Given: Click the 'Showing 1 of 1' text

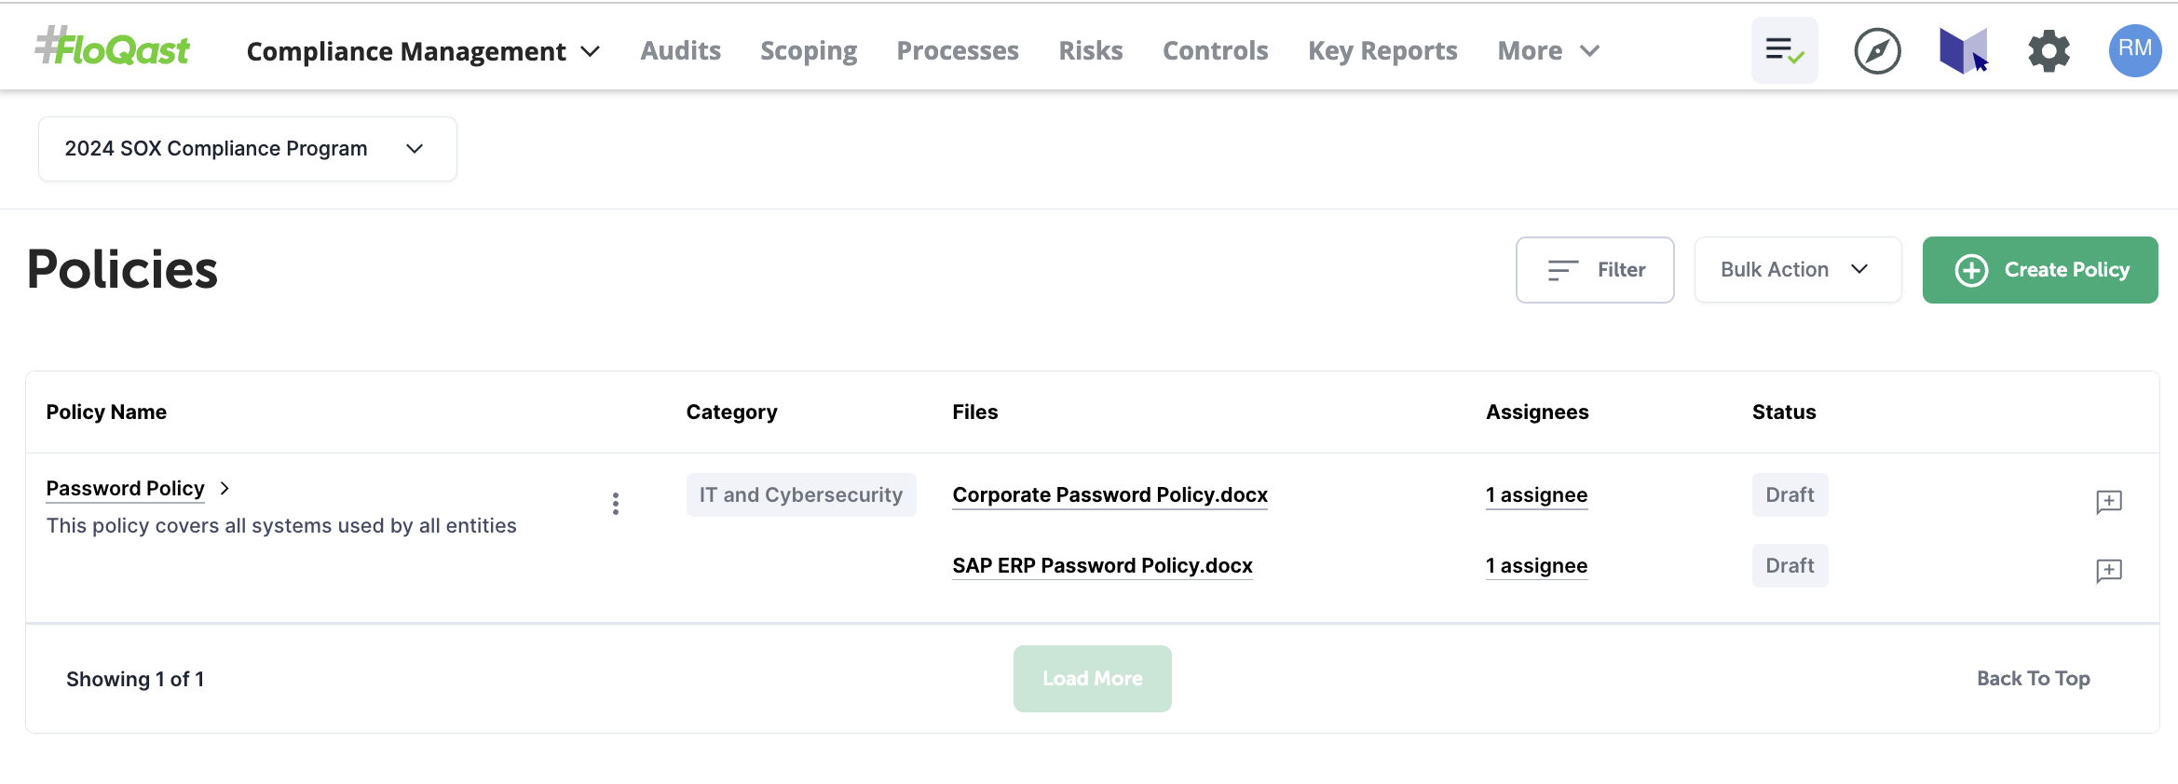Looking at the screenshot, I should point(135,680).
